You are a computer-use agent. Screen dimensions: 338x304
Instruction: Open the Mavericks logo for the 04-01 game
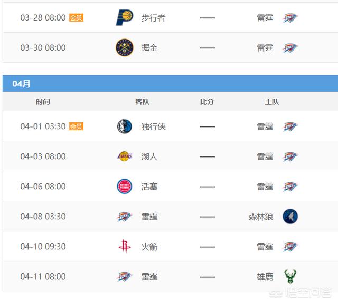click(x=125, y=126)
